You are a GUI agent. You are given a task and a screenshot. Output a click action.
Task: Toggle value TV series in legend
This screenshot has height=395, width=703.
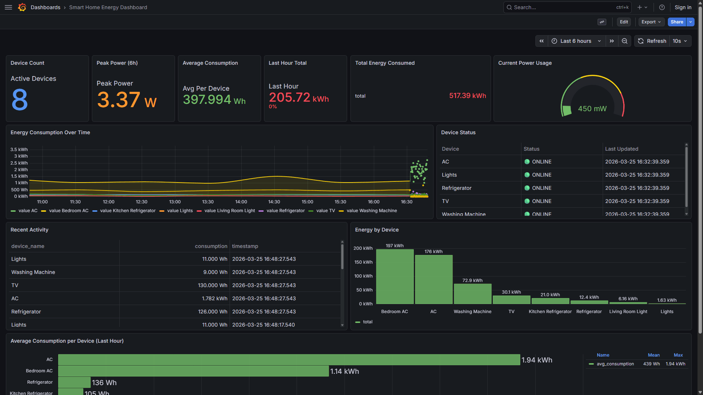pyautogui.click(x=326, y=211)
